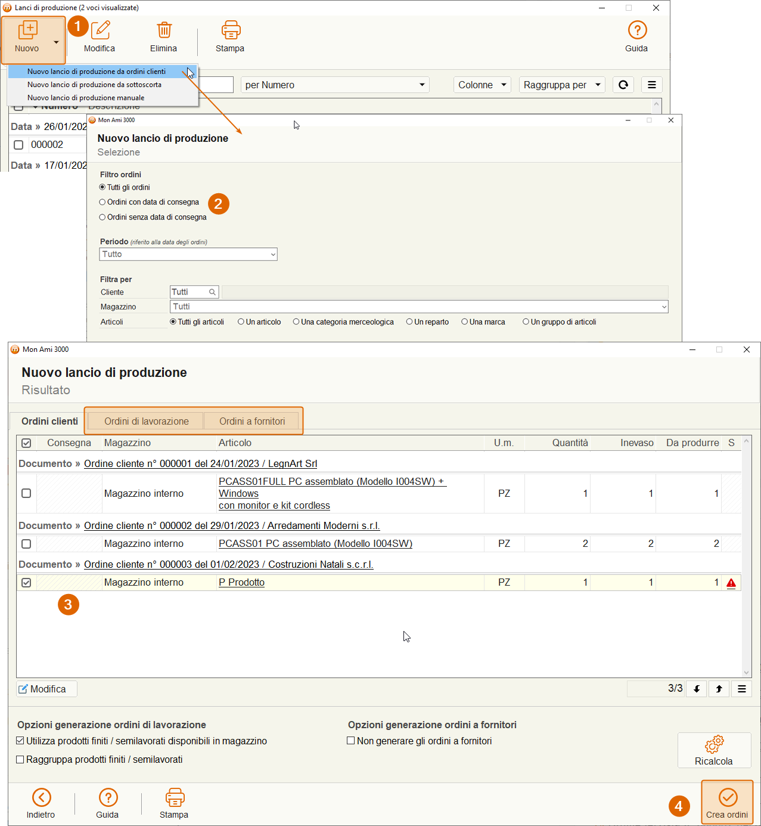
Task: Select 'Un reparto' radio button
Action: coord(409,322)
